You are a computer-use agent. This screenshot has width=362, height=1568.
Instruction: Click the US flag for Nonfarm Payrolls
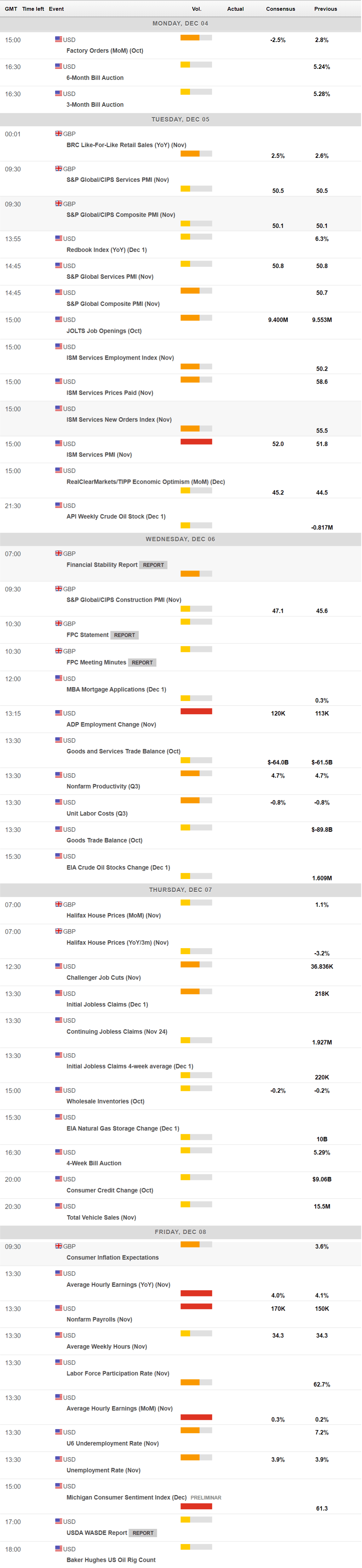58,1308
